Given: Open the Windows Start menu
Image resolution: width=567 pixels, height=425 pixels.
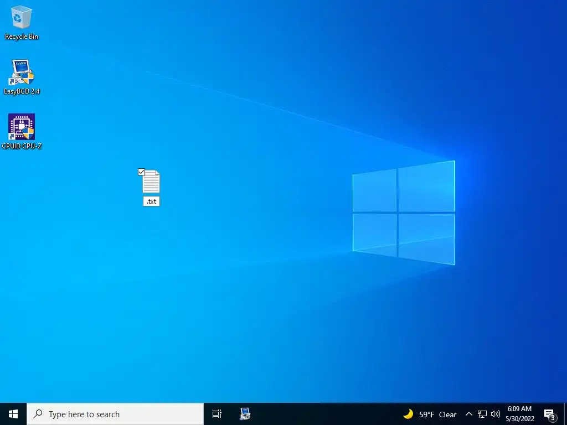Looking at the screenshot, I should click(13, 414).
